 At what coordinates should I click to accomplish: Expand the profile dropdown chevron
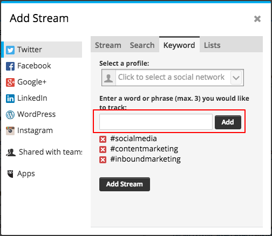coord(236,78)
